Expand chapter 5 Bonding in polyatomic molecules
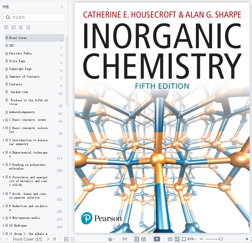 (3, 165)
